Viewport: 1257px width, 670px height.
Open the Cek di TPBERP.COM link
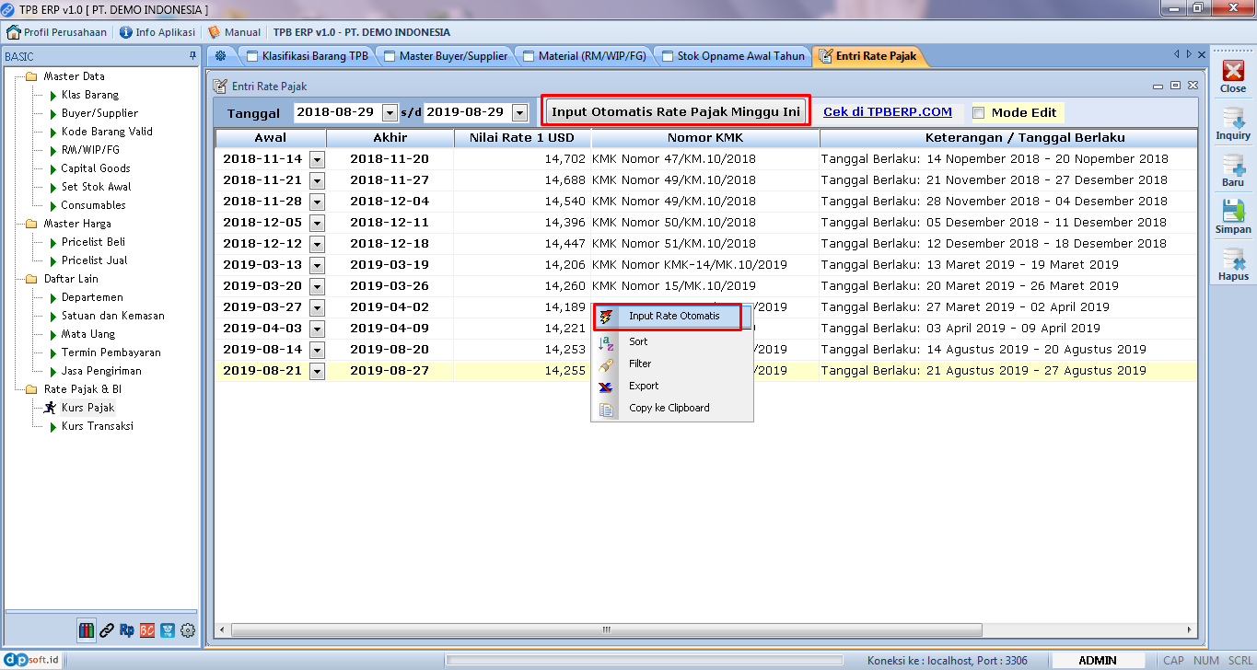(887, 112)
